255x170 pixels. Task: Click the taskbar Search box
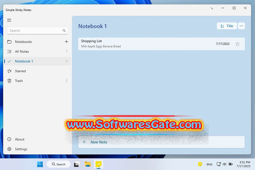58,164
